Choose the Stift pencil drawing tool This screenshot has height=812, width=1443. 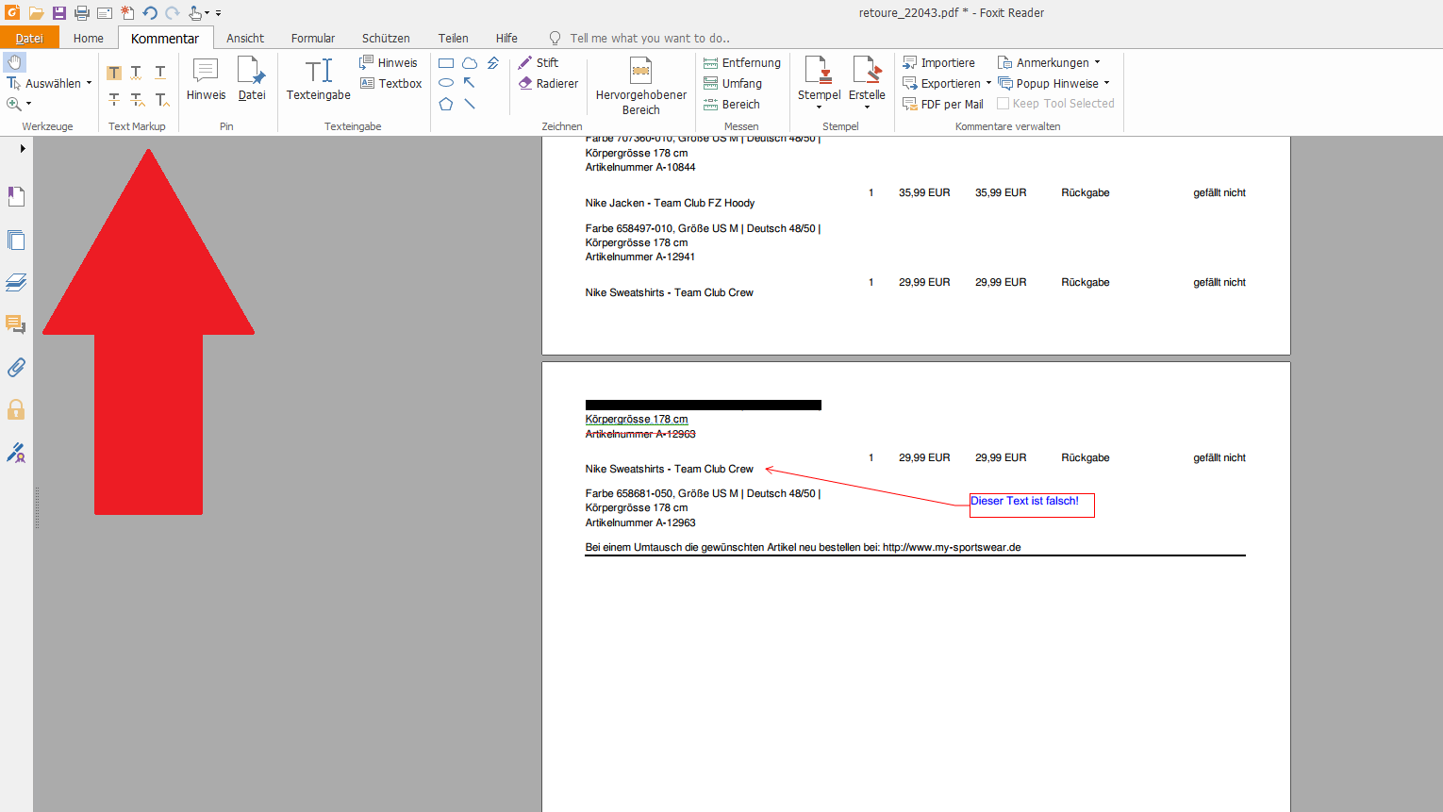(539, 63)
